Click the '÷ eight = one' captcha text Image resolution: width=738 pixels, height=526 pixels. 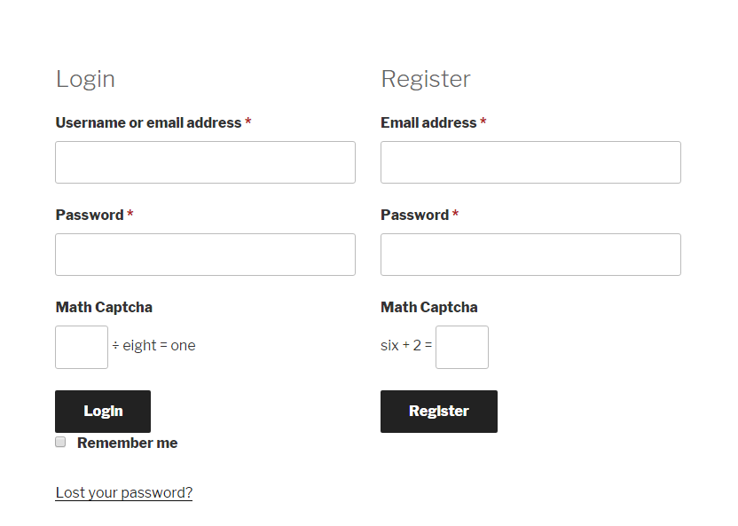154,345
